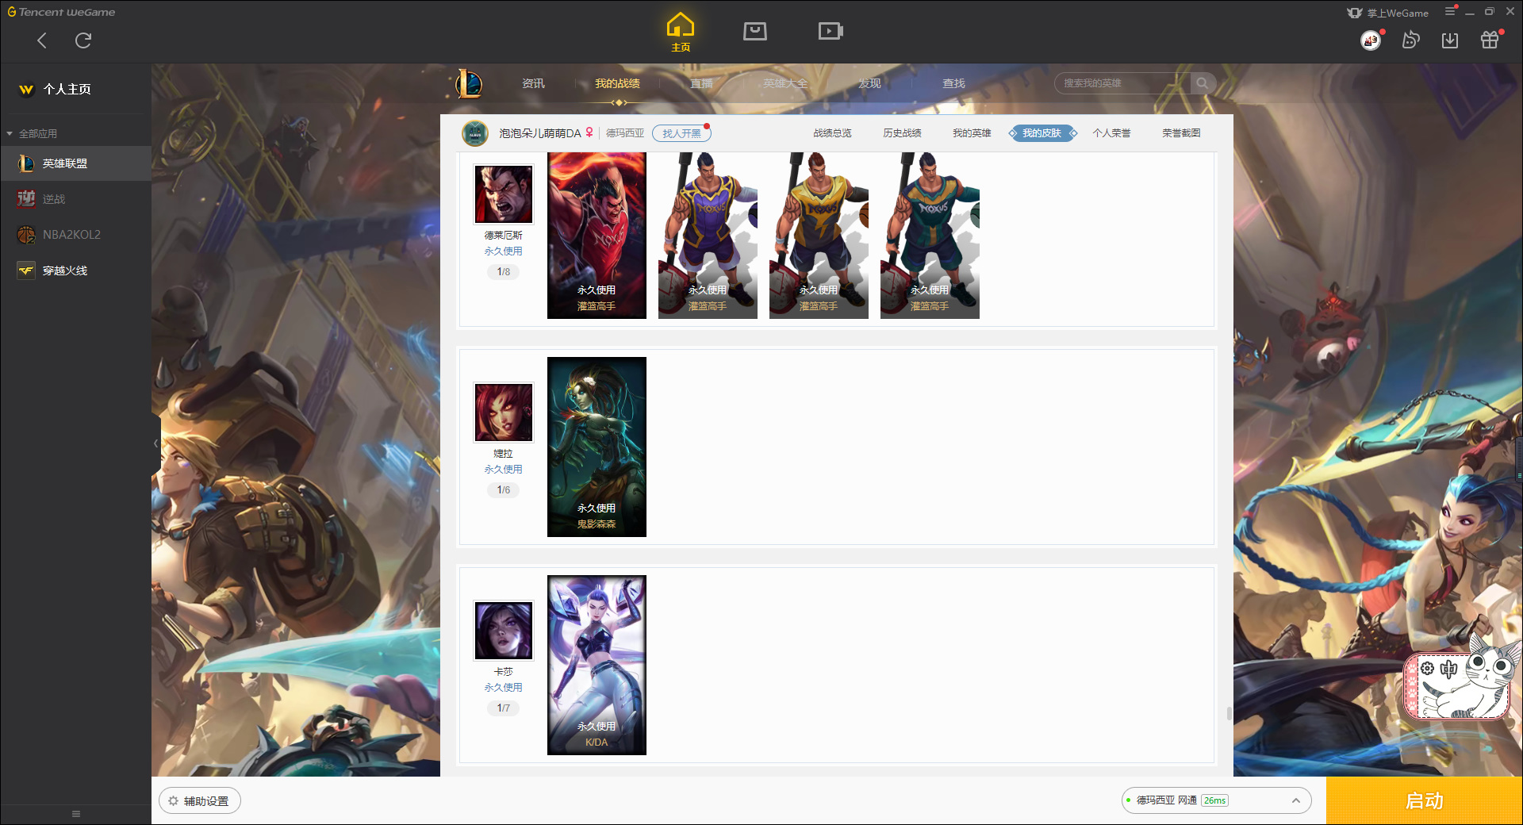
Task: Open the teal jersey 灌篮高手 skin
Action: 930,236
